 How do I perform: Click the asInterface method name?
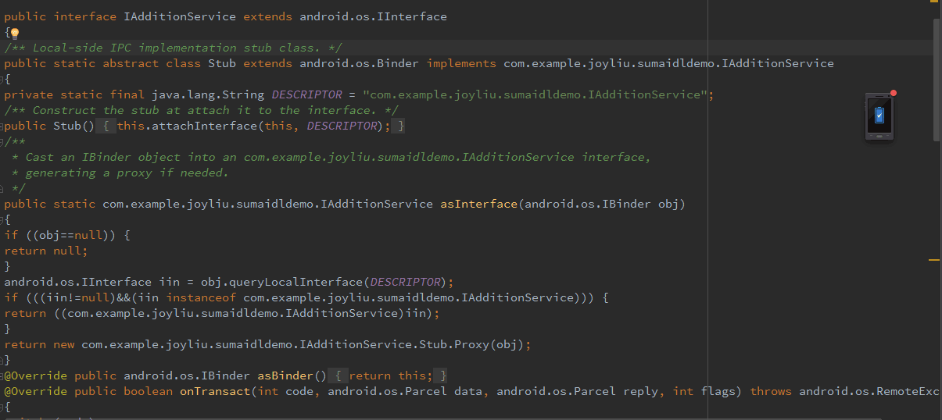pyautogui.click(x=478, y=204)
